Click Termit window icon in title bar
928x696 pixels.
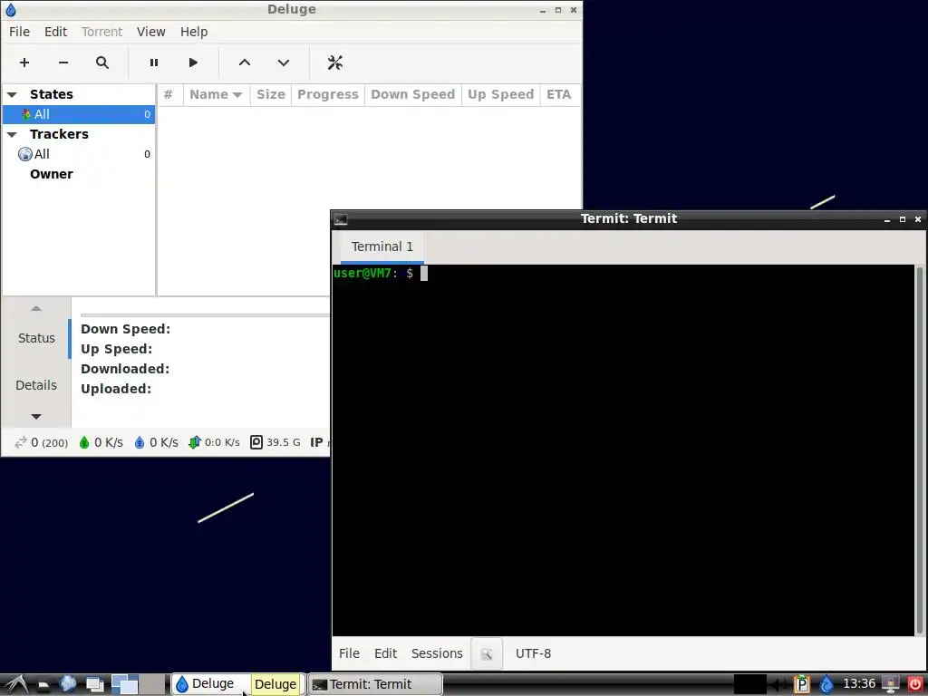[x=341, y=219]
